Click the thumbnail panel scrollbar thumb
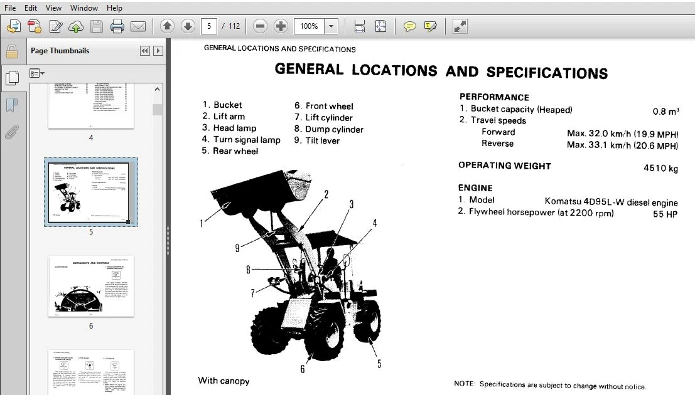The image size is (695, 395). coord(157,109)
